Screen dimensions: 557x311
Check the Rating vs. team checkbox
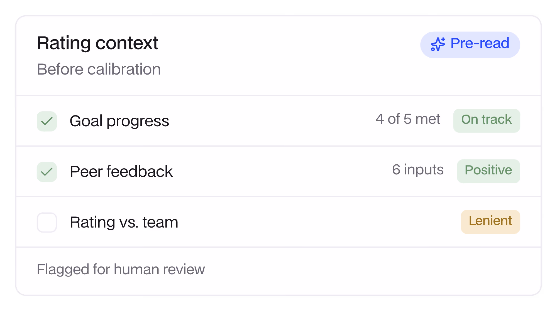click(x=47, y=223)
